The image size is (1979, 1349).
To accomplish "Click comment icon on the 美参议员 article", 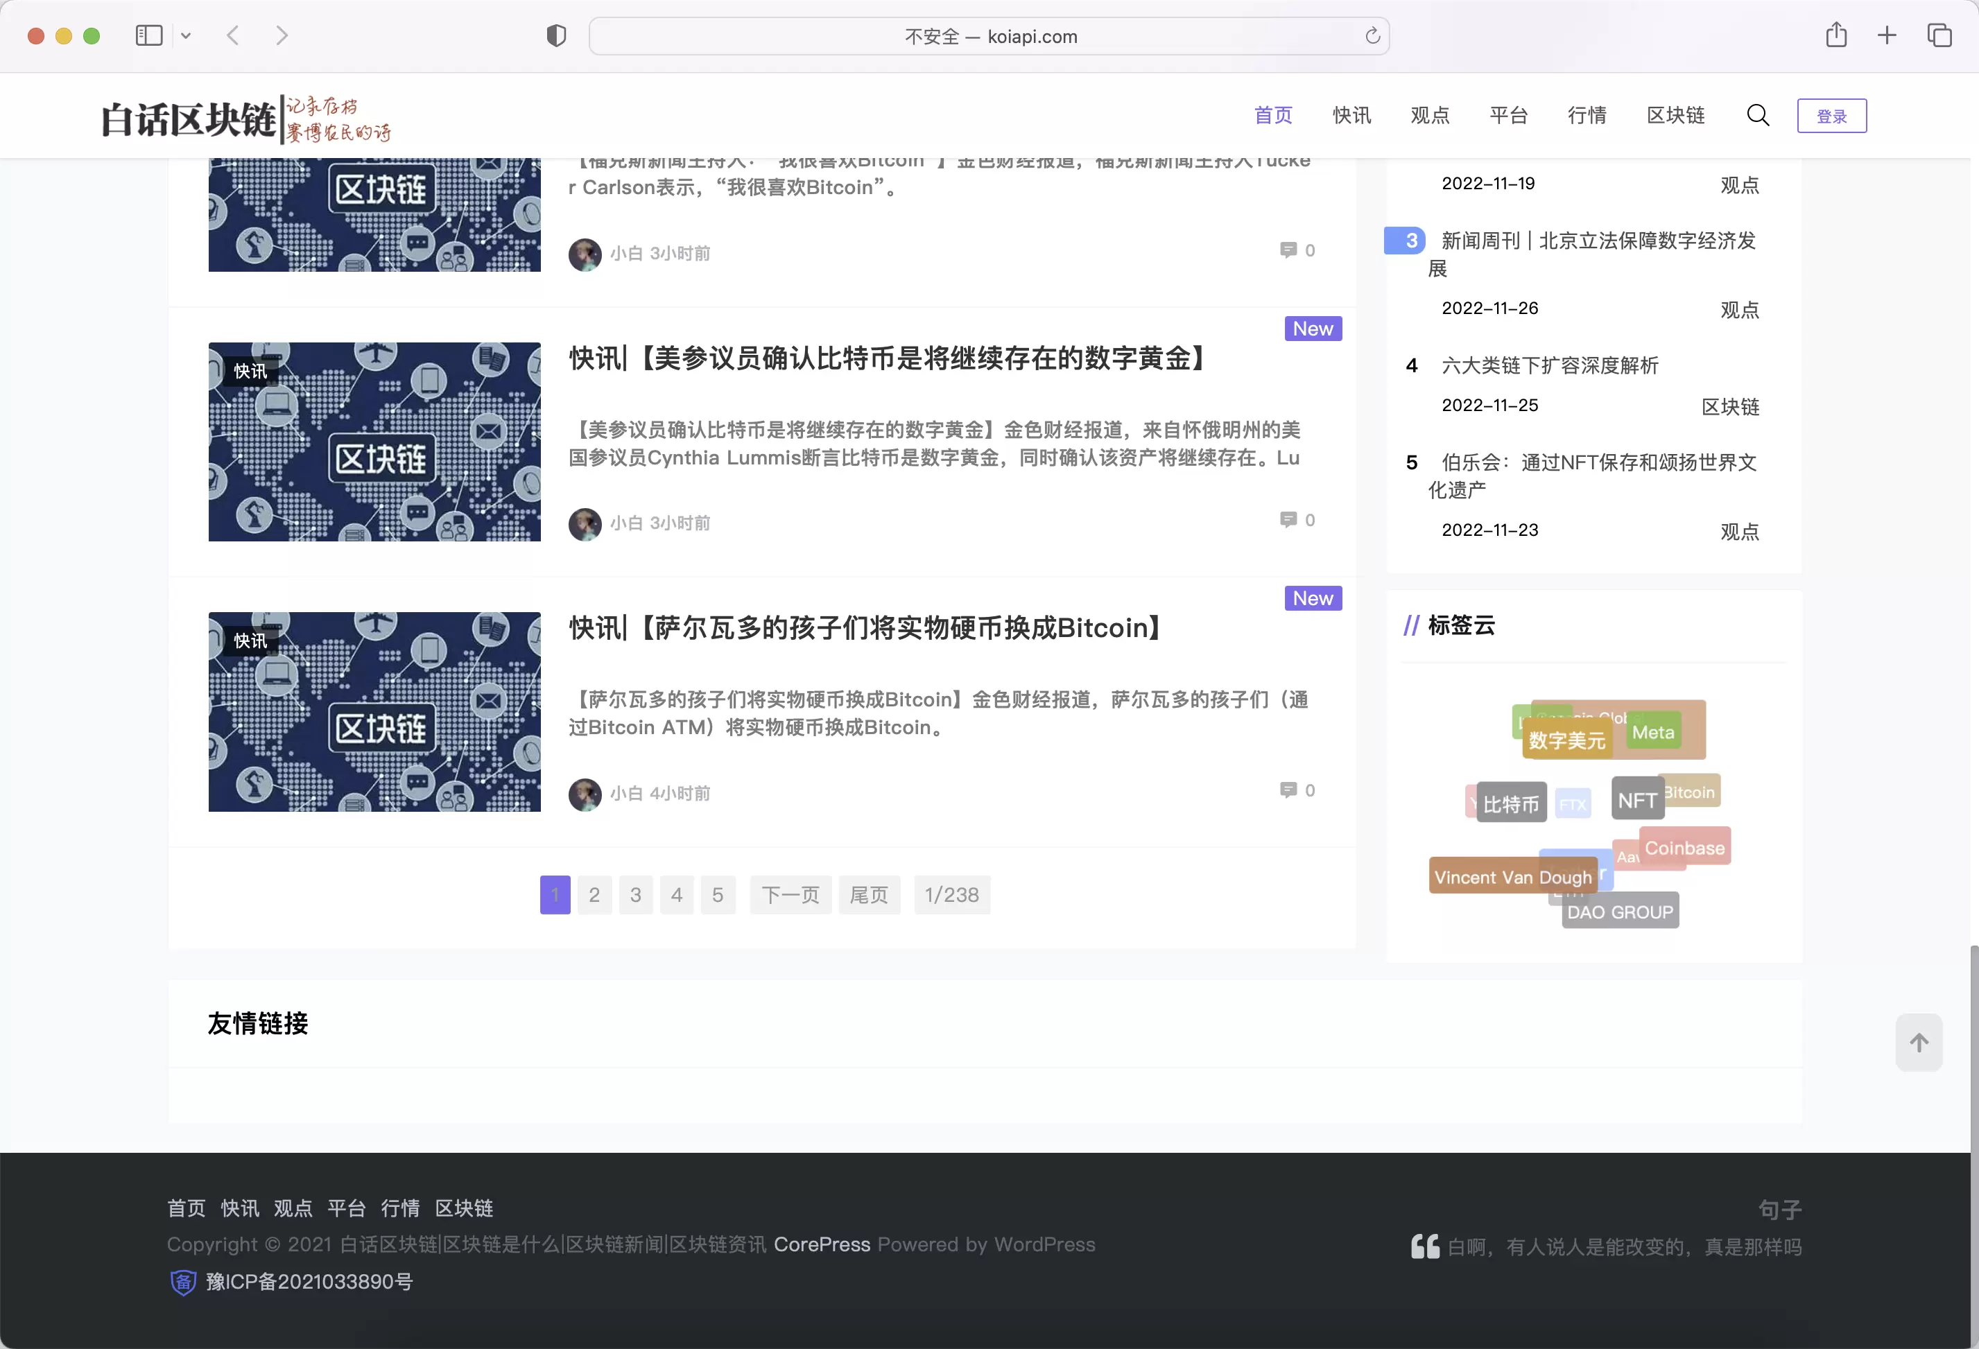I will pos(1288,520).
